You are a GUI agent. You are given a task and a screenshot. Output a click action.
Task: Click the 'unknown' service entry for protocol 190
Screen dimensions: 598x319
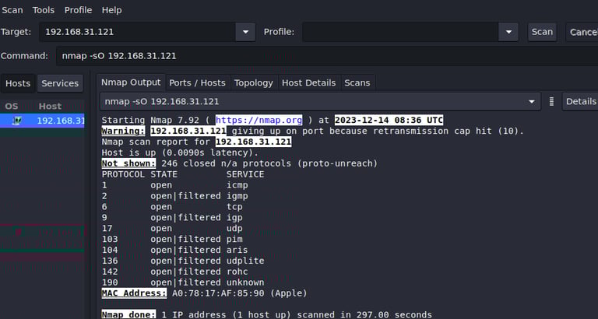click(x=245, y=282)
